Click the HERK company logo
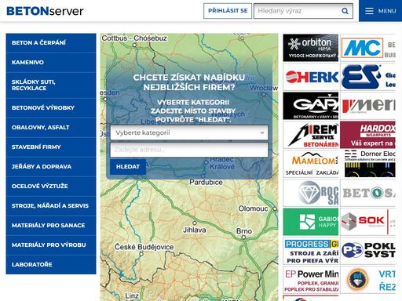The height and width of the screenshot is (301, 402). click(x=311, y=77)
